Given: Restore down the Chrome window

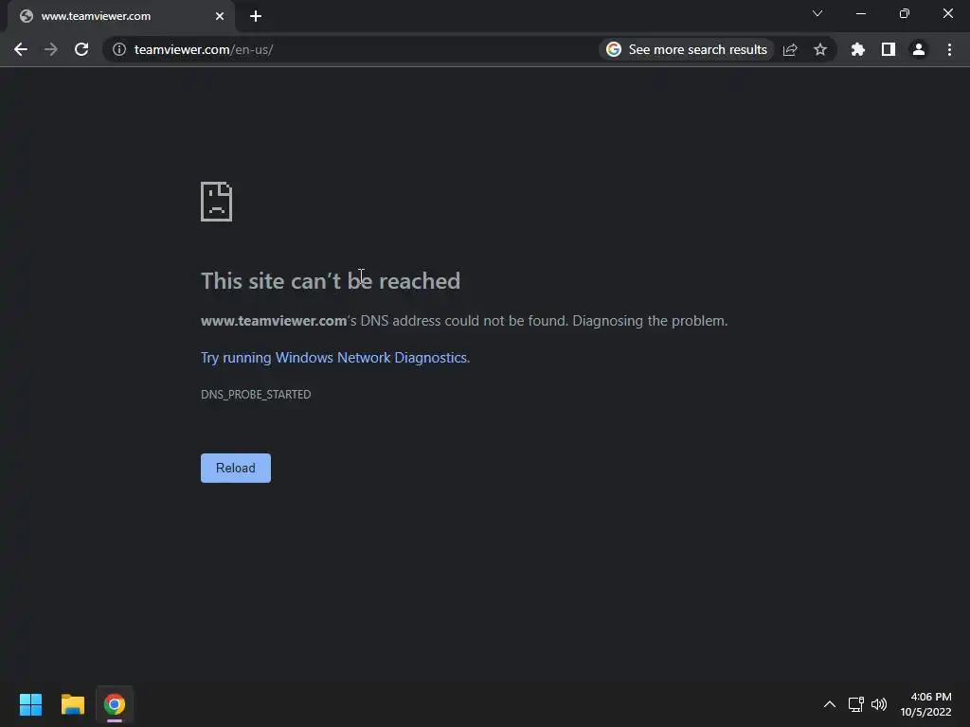Looking at the screenshot, I should [905, 13].
